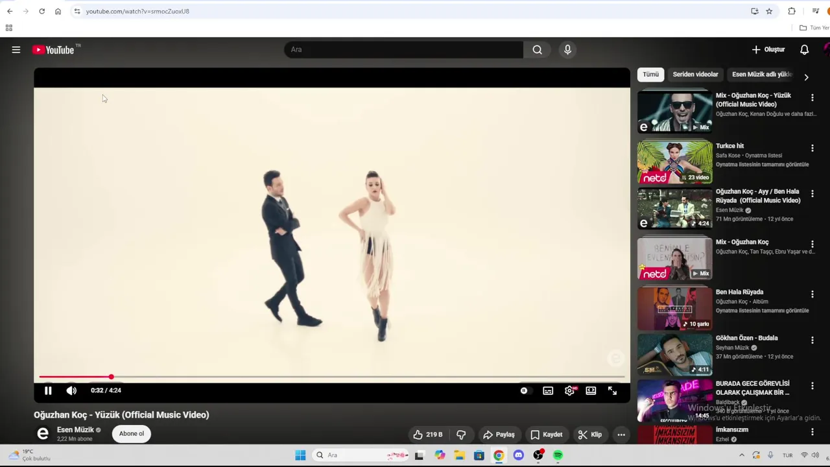This screenshot has width=830, height=467.
Task: Reload the browser page
Action: 41,11
